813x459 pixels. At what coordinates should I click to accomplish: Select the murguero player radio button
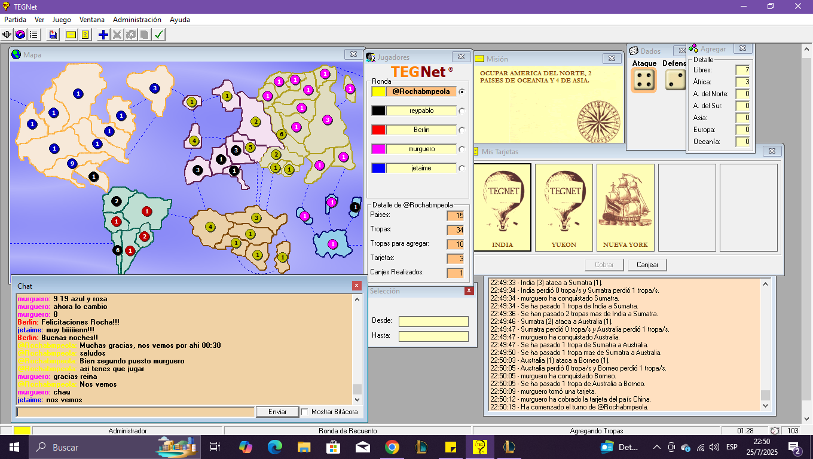(461, 149)
